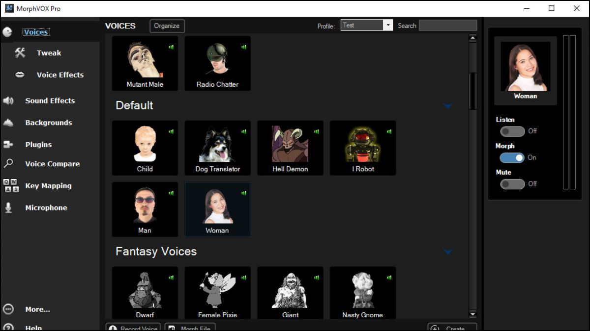Click the voice list scrollbar thumb
Screen dimensions: 590x331
point(473,91)
